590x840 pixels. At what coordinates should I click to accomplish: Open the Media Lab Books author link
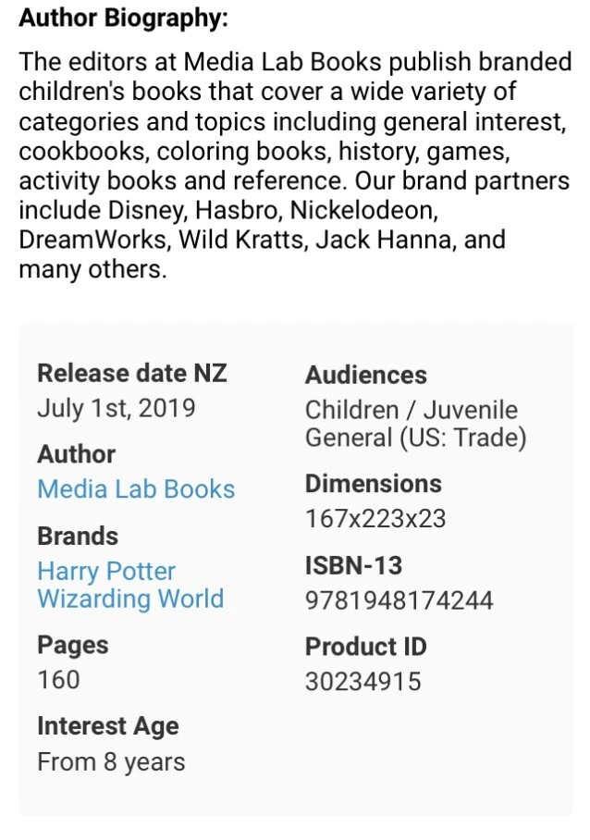click(136, 488)
